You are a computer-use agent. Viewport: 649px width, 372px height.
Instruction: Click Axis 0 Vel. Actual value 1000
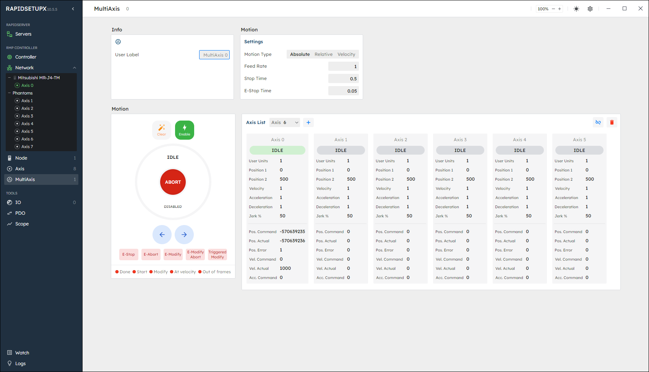(x=286, y=268)
